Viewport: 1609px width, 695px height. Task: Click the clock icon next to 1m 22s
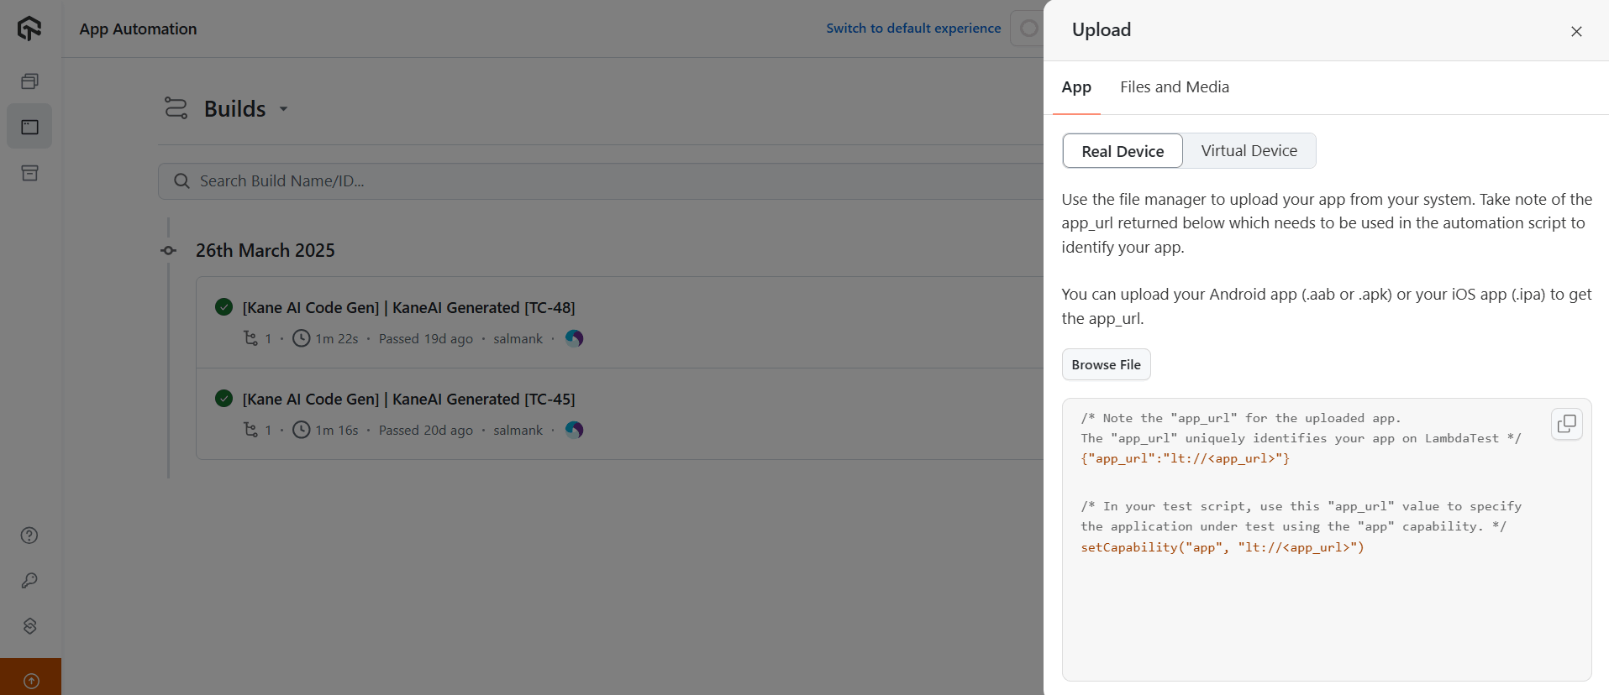pyautogui.click(x=302, y=338)
